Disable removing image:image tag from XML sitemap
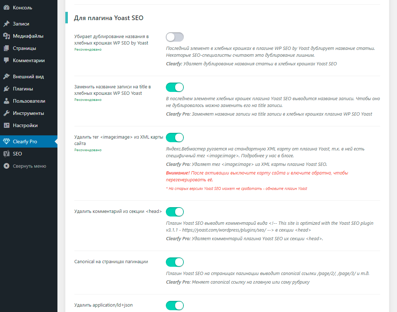The height and width of the screenshot is (312, 397). 175,138
